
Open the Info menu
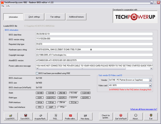tap(8, 6)
